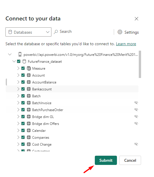Select the powerbi://api.powerbi.com server row text
Viewport: 154px width, 177px height.
[x=81, y=55]
